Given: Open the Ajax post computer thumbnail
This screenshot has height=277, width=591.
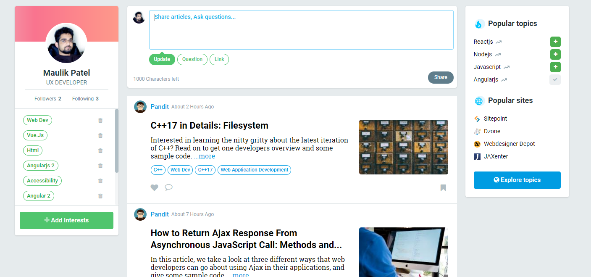Looking at the screenshot, I should tap(404, 252).
